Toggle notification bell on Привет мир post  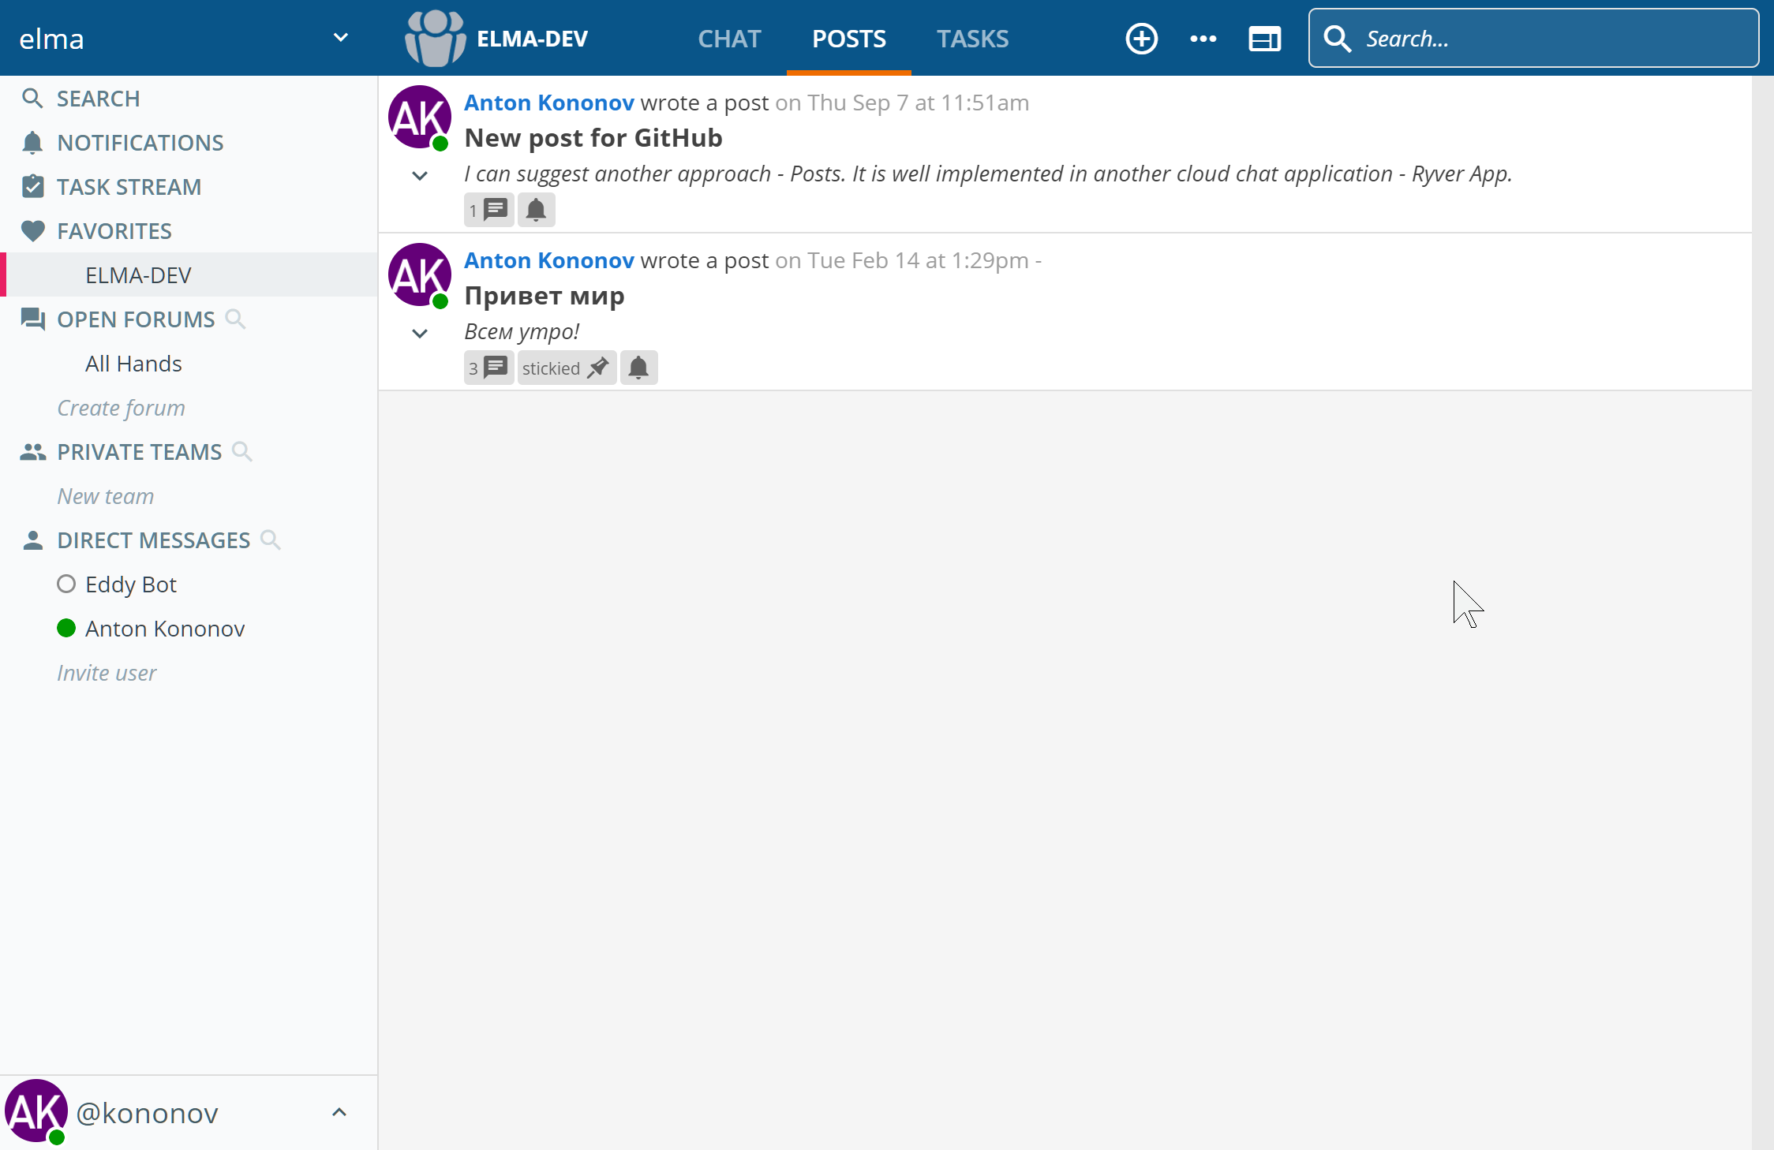click(638, 368)
